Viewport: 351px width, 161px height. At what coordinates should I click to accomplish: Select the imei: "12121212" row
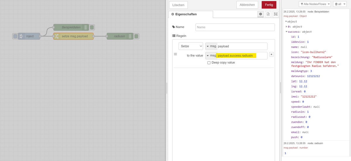(304, 96)
